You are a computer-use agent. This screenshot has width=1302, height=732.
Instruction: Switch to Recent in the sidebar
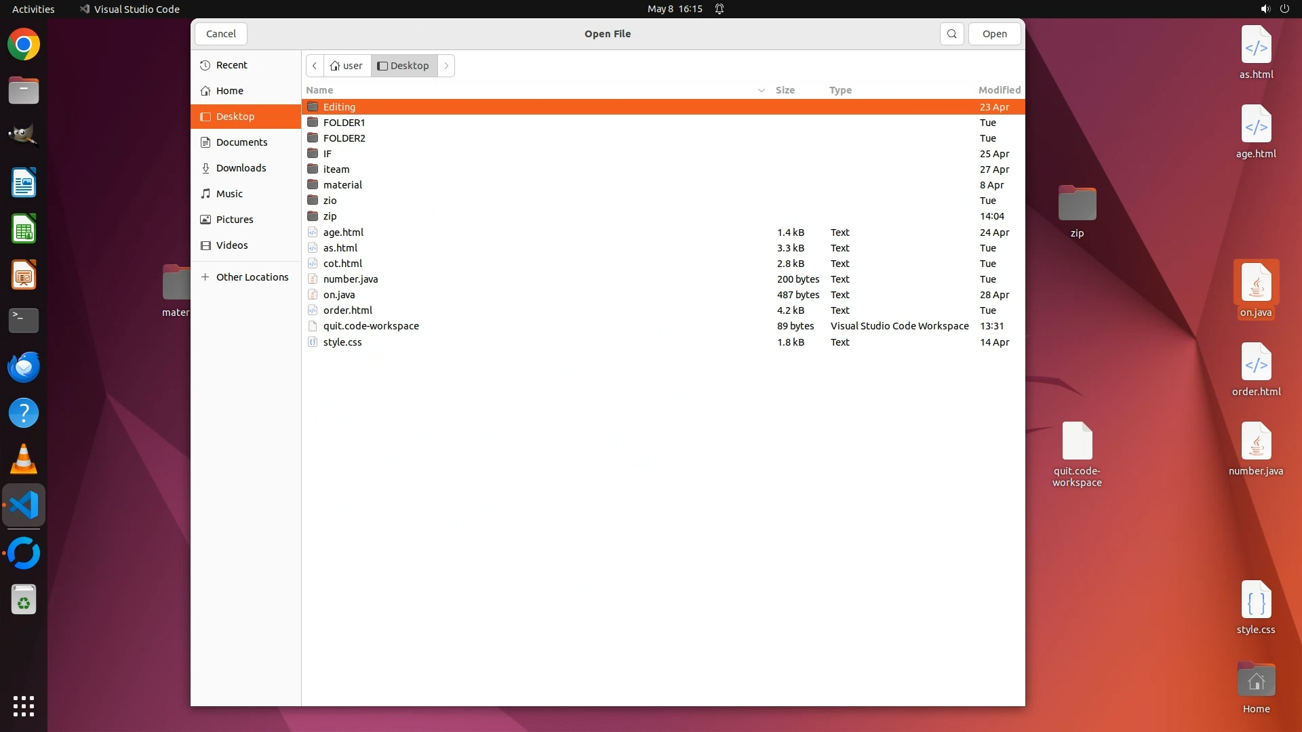(231, 65)
